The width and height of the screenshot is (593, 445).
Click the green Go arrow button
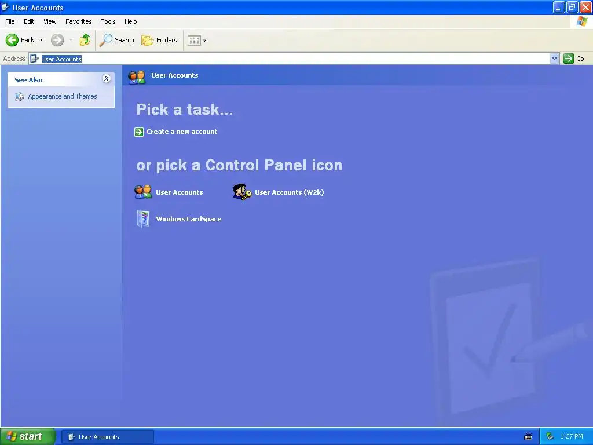(x=569, y=59)
